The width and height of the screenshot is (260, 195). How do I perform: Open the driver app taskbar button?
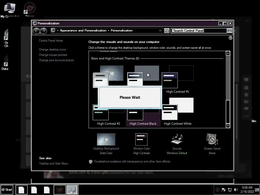[x=60, y=189]
